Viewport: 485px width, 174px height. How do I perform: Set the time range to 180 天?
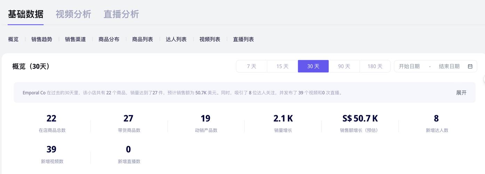click(x=375, y=66)
